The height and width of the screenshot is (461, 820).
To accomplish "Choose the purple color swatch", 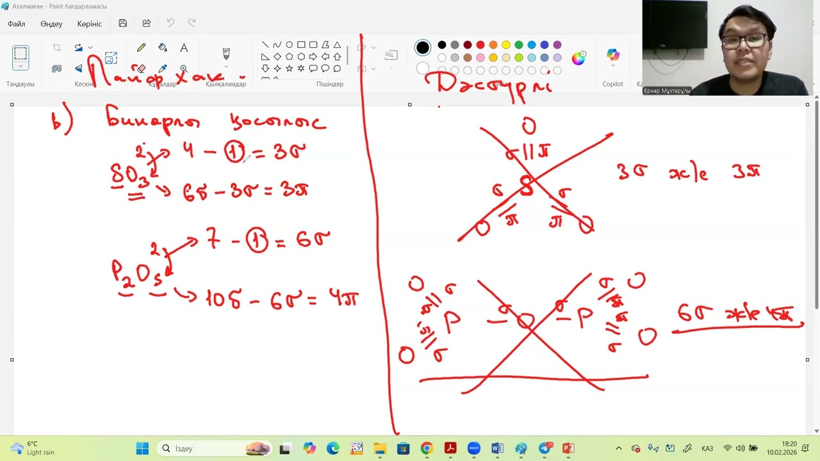I will [x=557, y=45].
